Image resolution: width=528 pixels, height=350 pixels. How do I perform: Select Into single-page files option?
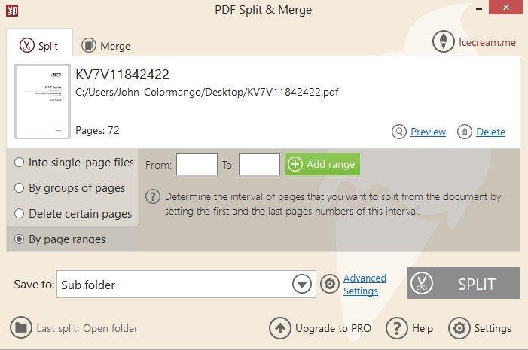74,163
